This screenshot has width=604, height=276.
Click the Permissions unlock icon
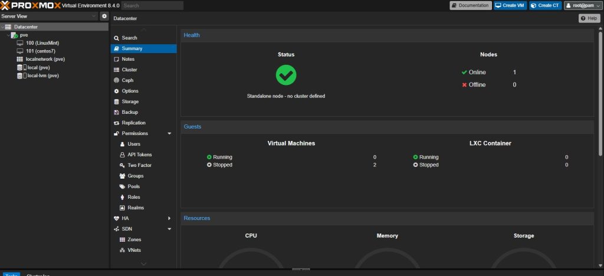116,133
